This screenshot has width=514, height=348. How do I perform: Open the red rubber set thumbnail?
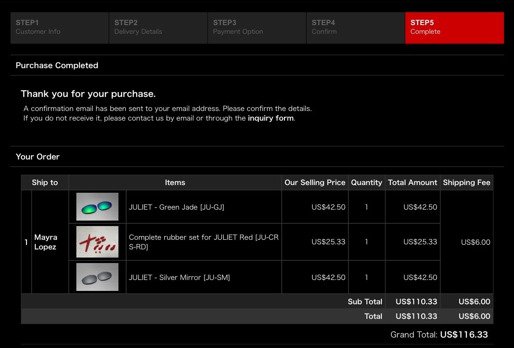97,242
